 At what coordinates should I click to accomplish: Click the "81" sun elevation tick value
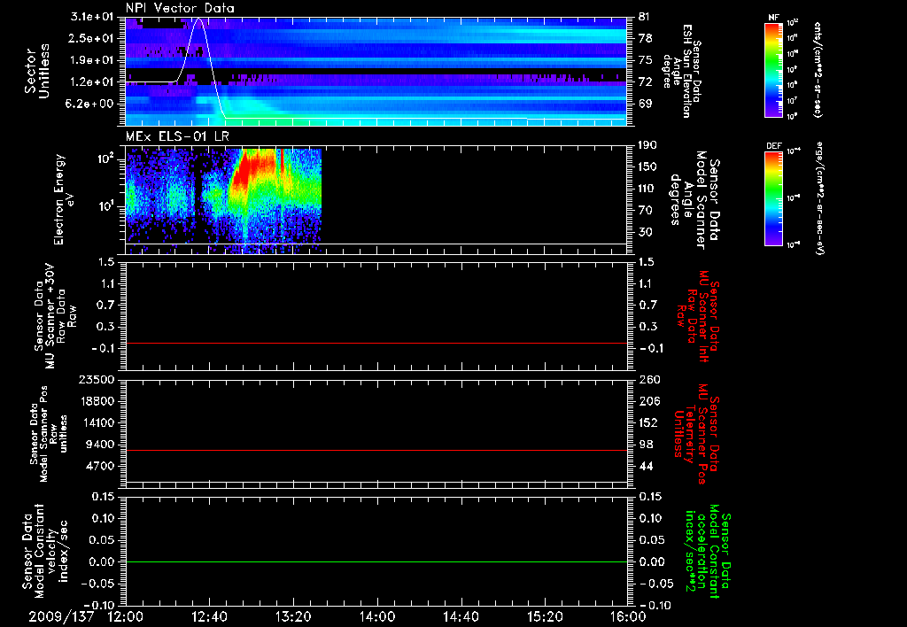(645, 17)
